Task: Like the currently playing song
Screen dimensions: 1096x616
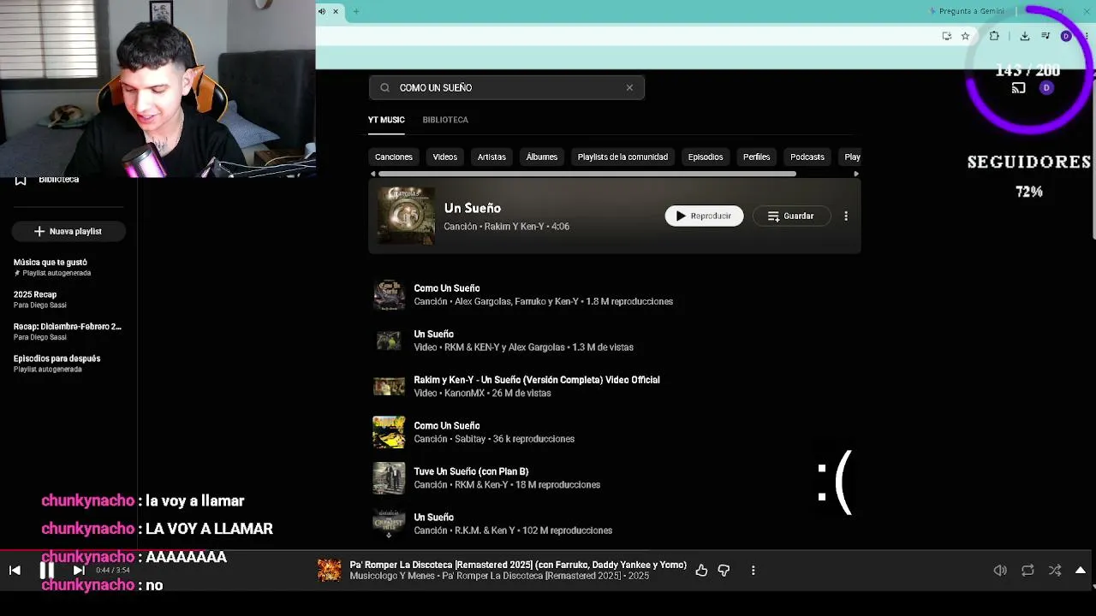Action: [701, 570]
